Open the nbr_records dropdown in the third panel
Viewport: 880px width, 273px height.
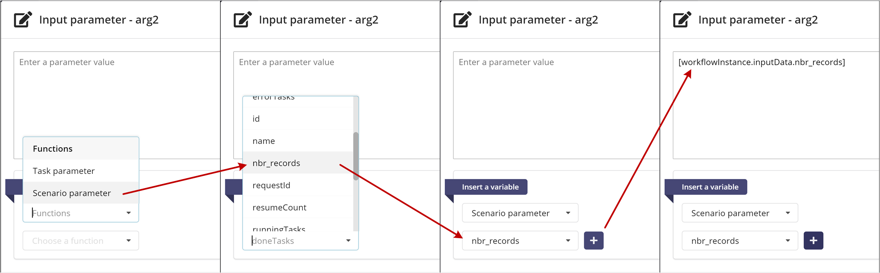(520, 241)
